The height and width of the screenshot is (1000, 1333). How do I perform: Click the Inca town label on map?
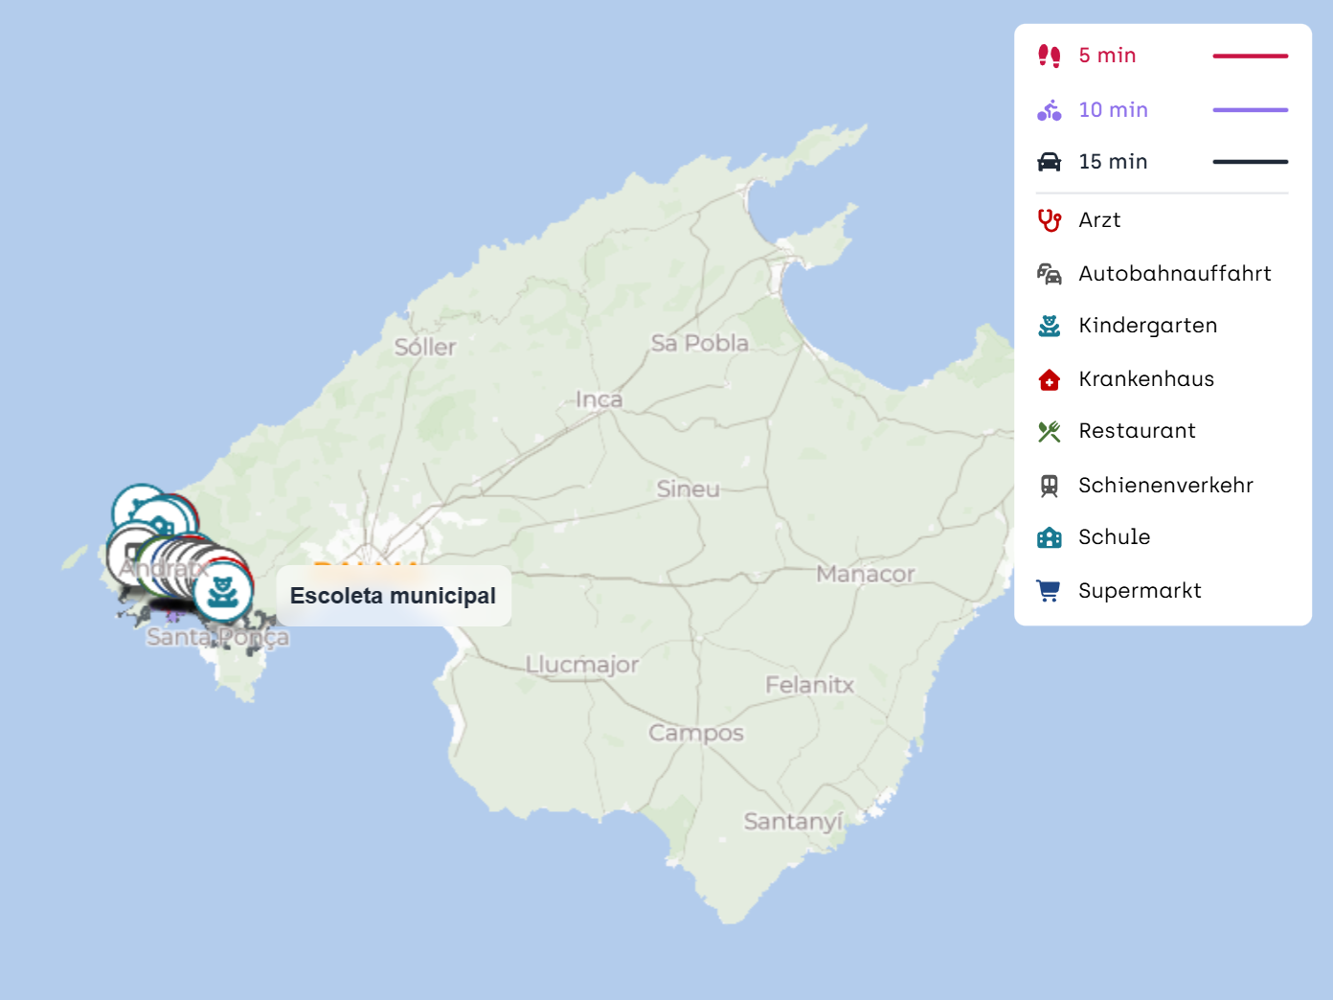[x=599, y=399]
